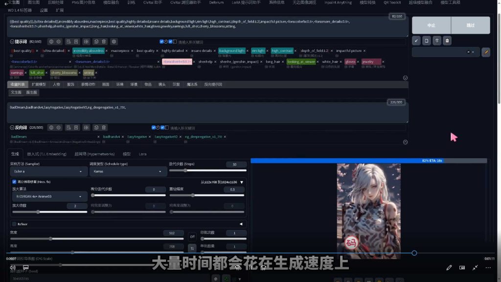Viewport: 501px width, 282px height.
Task: Open the upscaler dropdown showing R-ESRGAN 4x+ Anime6B
Action: click(49, 196)
